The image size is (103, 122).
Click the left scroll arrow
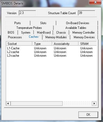tap(8, 104)
